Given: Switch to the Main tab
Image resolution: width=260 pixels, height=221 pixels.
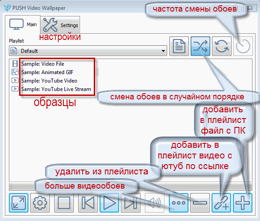Looking at the screenshot, I should point(23,24).
